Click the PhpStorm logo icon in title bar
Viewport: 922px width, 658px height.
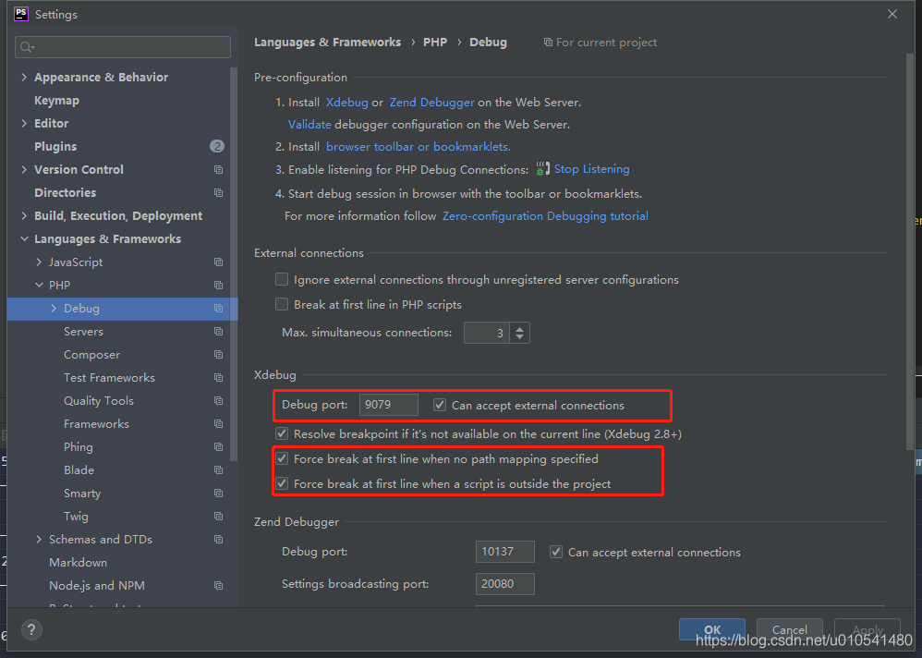tap(21, 14)
